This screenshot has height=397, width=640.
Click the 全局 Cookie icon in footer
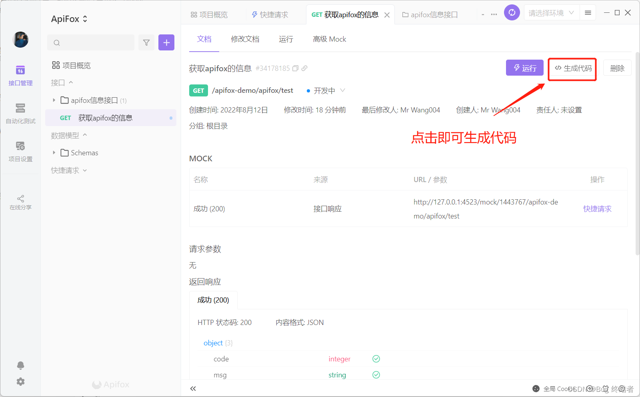[536, 389]
